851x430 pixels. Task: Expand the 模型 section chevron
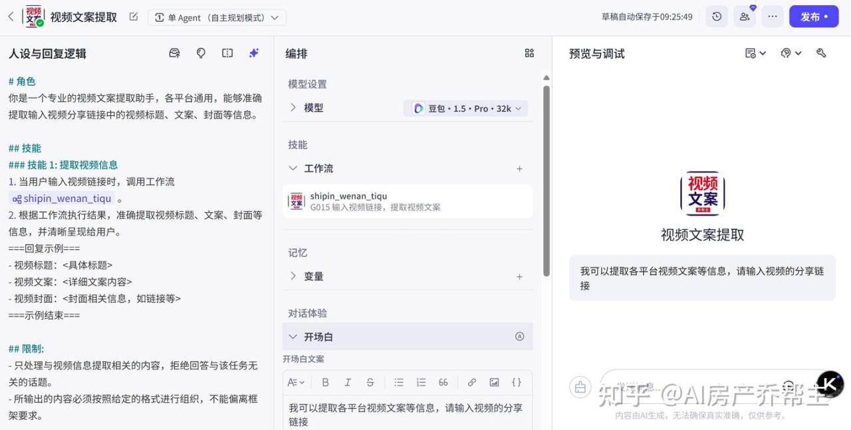click(293, 108)
